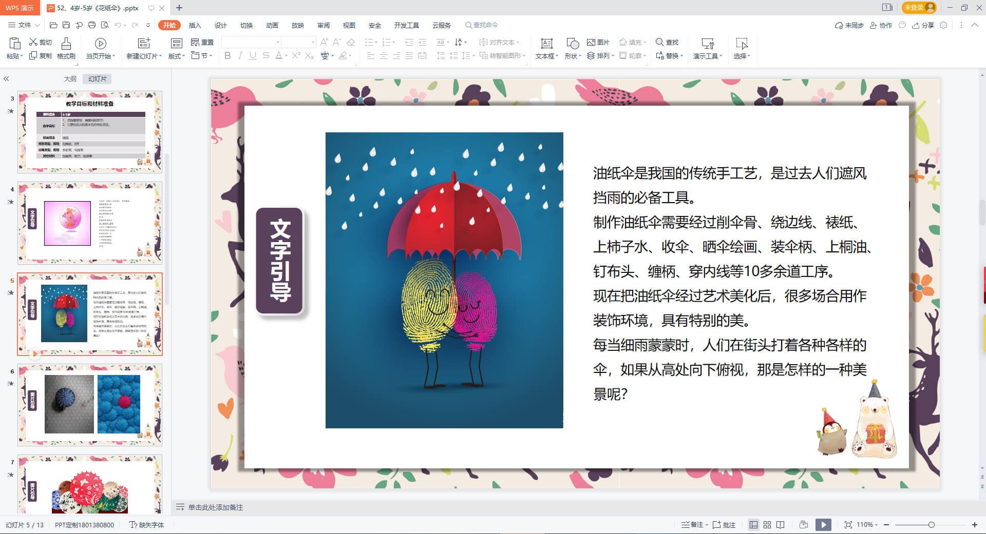This screenshot has height=534, width=986.
Task: Click the settings gear icon at top right
Action: [943, 25]
